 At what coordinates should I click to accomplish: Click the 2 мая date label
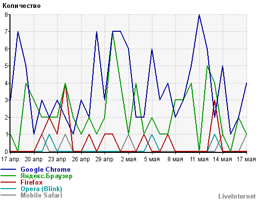[x=129, y=159]
